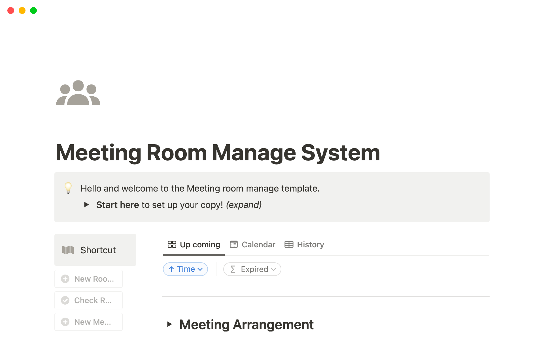Click the sigma icon in the Expired control

tap(233, 269)
